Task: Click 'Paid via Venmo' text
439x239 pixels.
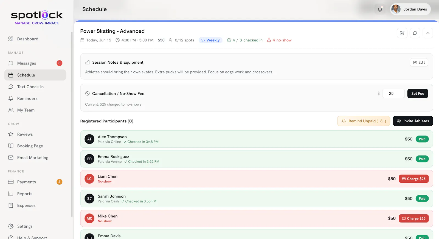Action: (110, 162)
